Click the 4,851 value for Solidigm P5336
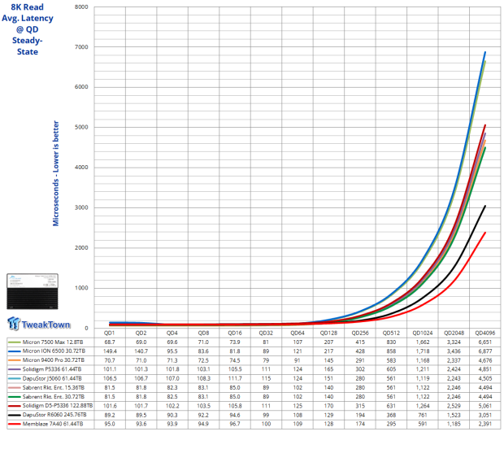The height and width of the screenshot is (462, 504). pyautogui.click(x=485, y=369)
